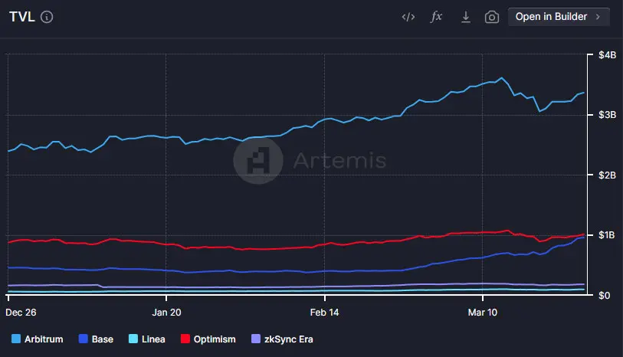623x357 pixels.
Task: Toggle the Optimism series in legend
Action: [x=208, y=339]
